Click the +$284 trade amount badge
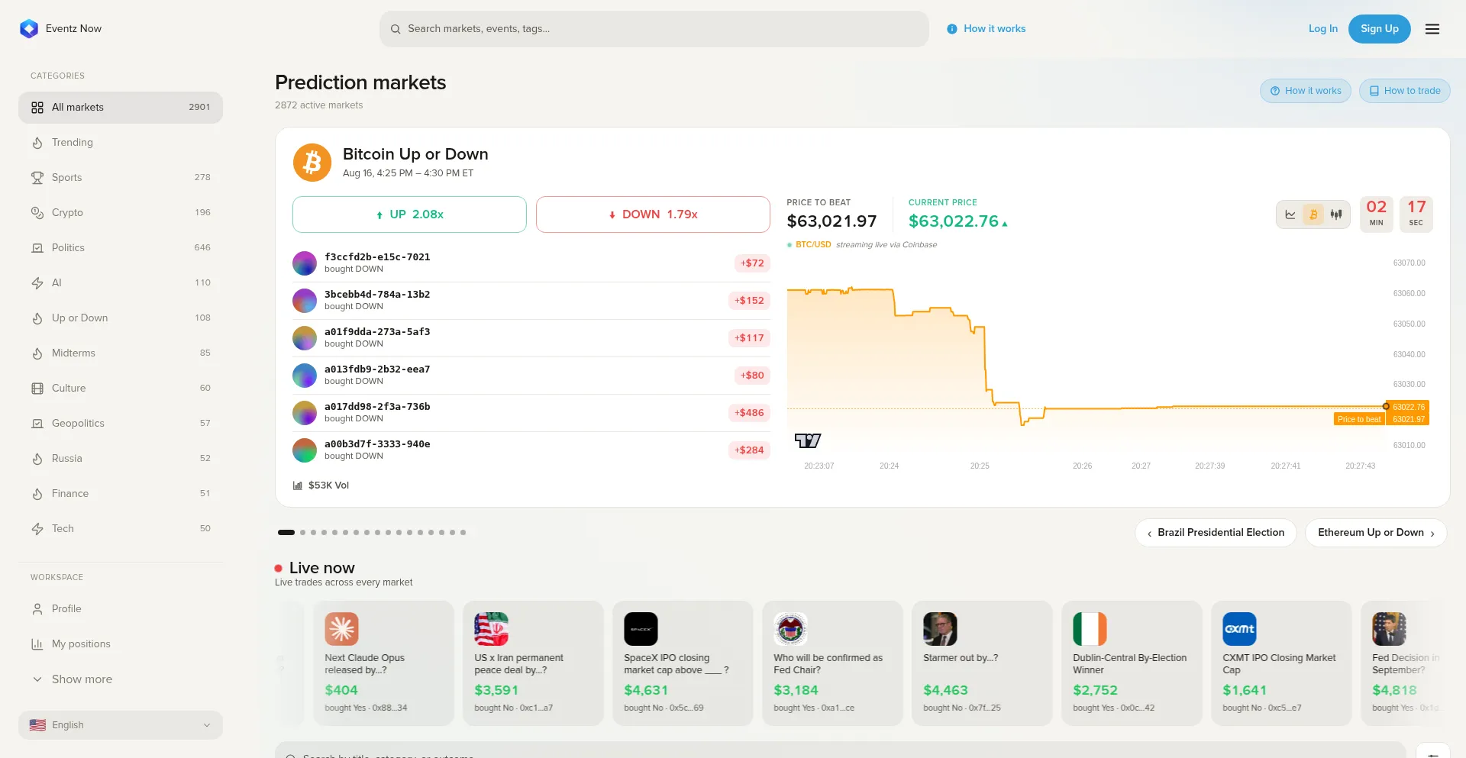Viewport: 1466px width, 758px height. point(749,450)
